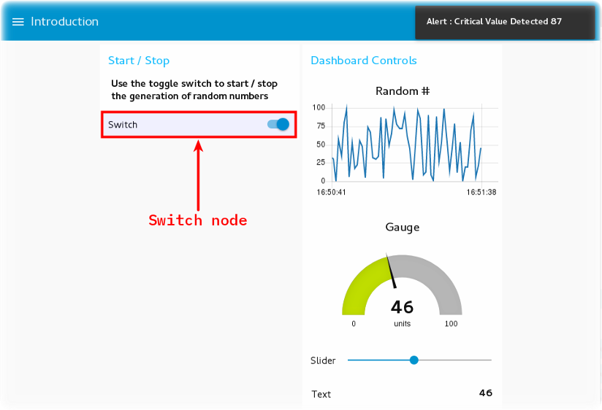Click the toggle switch instructions text
Viewport: 602px width, 410px height.
pyautogui.click(x=194, y=90)
